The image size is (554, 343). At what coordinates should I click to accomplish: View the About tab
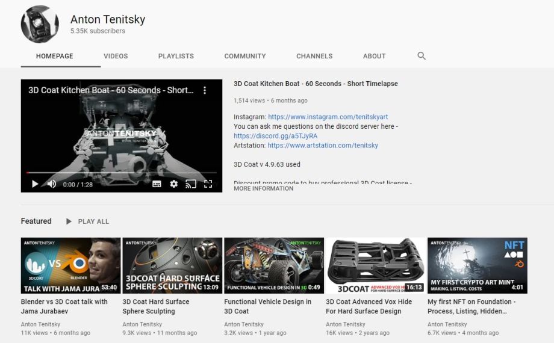pyautogui.click(x=374, y=56)
